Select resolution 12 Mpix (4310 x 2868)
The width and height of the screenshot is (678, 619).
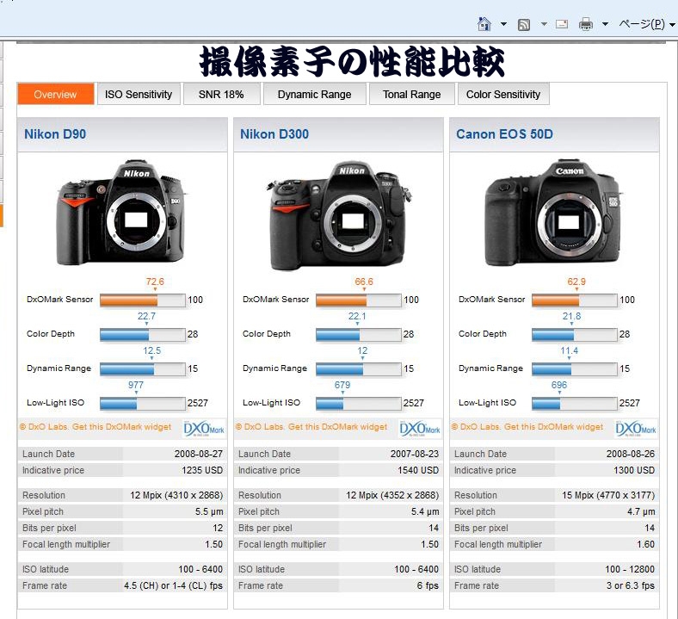(x=176, y=495)
